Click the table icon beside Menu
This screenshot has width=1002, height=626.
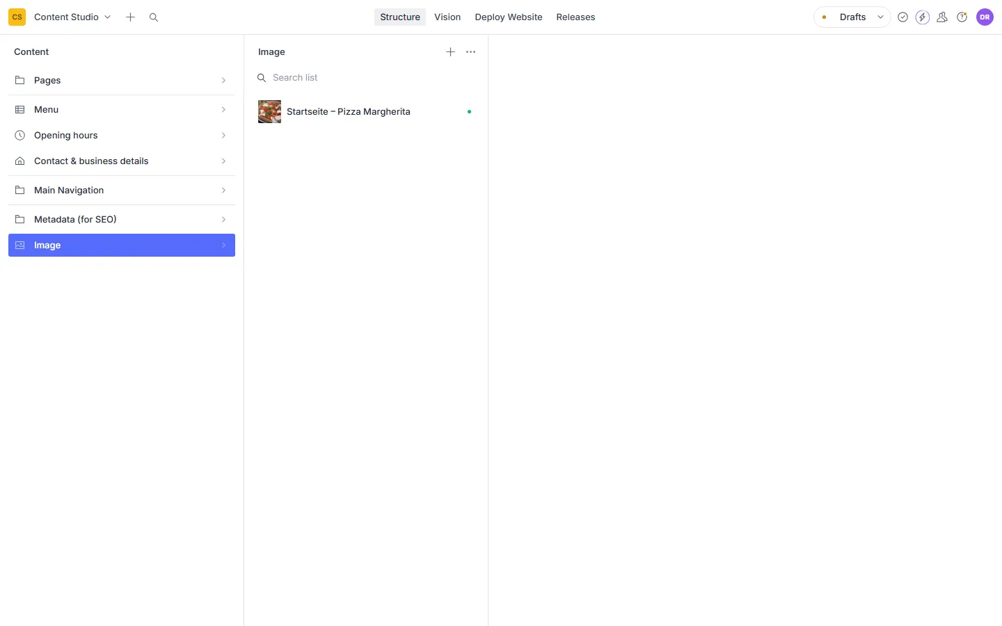tap(20, 109)
